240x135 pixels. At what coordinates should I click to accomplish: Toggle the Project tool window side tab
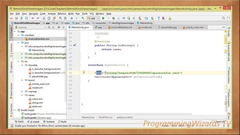tap(11, 33)
